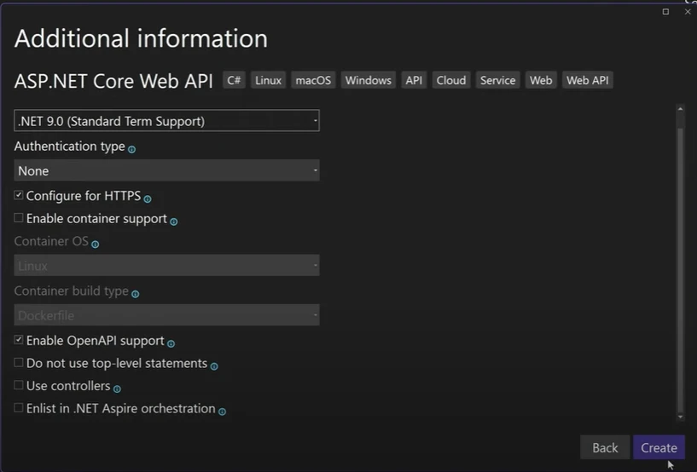Click the Additional information heading
The height and width of the screenshot is (472, 697).
tap(141, 38)
